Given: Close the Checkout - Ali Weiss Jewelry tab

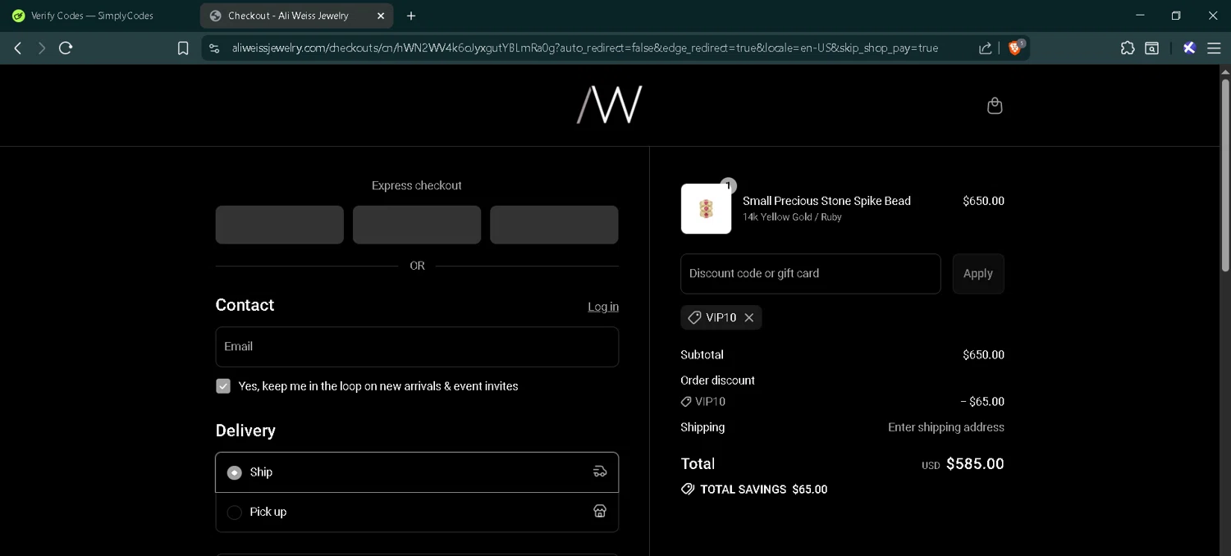Looking at the screenshot, I should pos(381,16).
